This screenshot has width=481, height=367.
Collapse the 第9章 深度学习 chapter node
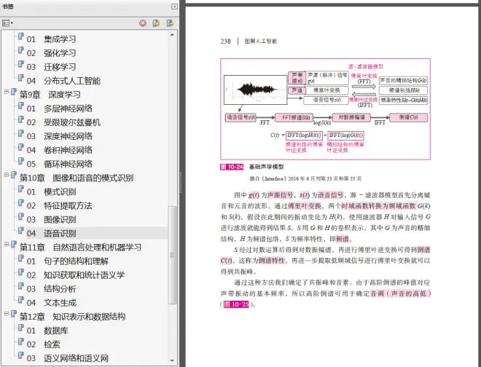(7, 95)
